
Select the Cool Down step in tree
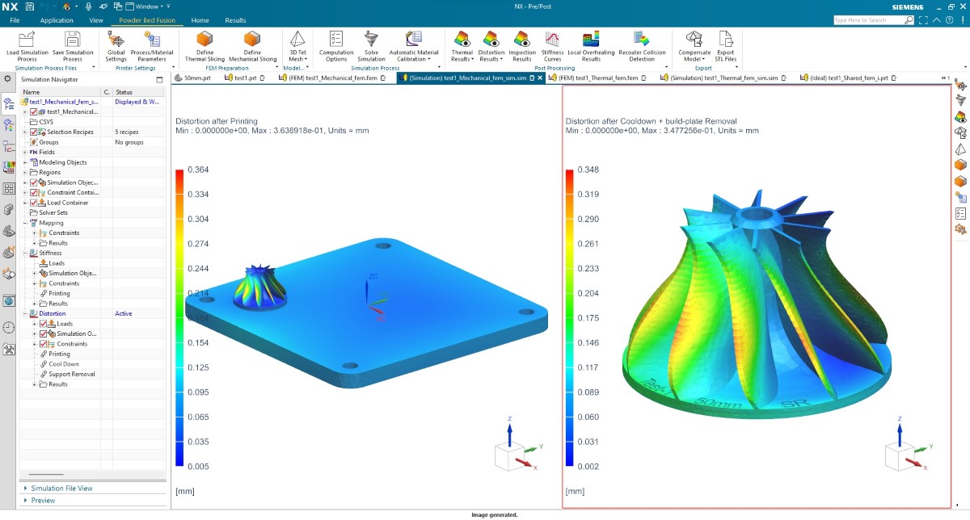[x=64, y=364]
